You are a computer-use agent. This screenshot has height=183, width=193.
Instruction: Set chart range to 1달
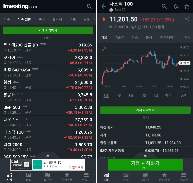pyautogui.click(x=131, y=95)
